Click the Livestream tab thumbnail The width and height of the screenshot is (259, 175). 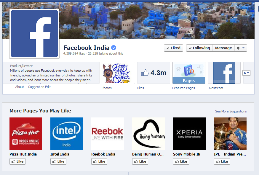click(224, 73)
